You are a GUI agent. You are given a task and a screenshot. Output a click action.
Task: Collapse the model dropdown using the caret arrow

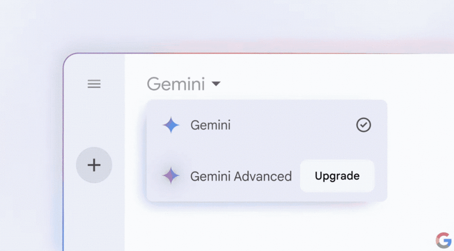(x=216, y=84)
